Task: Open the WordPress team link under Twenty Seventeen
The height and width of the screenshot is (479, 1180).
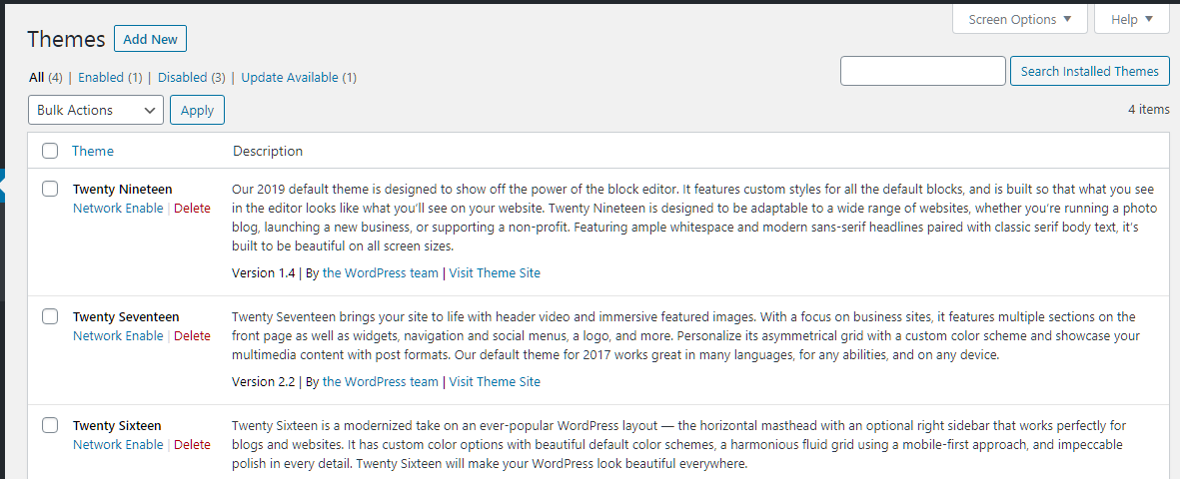Action: (x=380, y=381)
